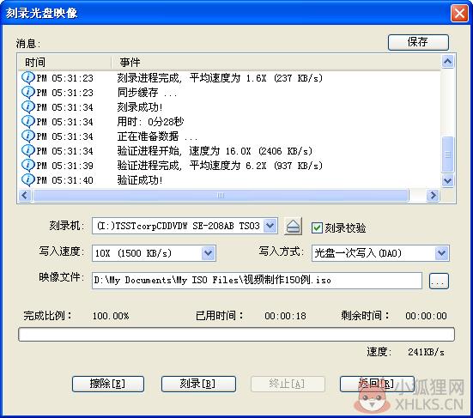The image size is (473, 418).
Task: Click the vertical scrollbar thumb in message list
Action: [447, 154]
